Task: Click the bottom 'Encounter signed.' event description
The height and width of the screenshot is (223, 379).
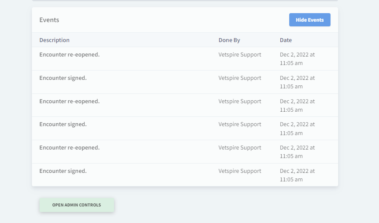Action: click(63, 171)
